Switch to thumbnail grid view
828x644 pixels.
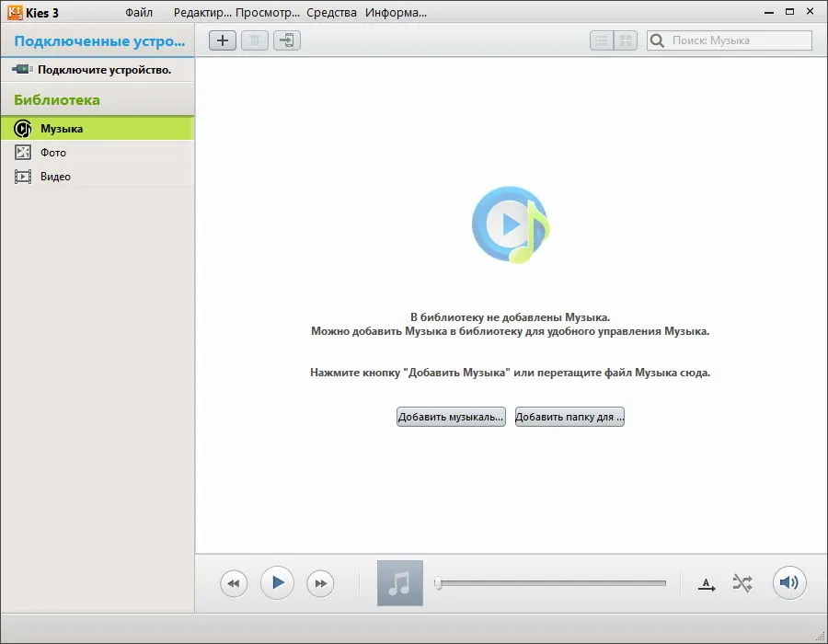(x=626, y=40)
